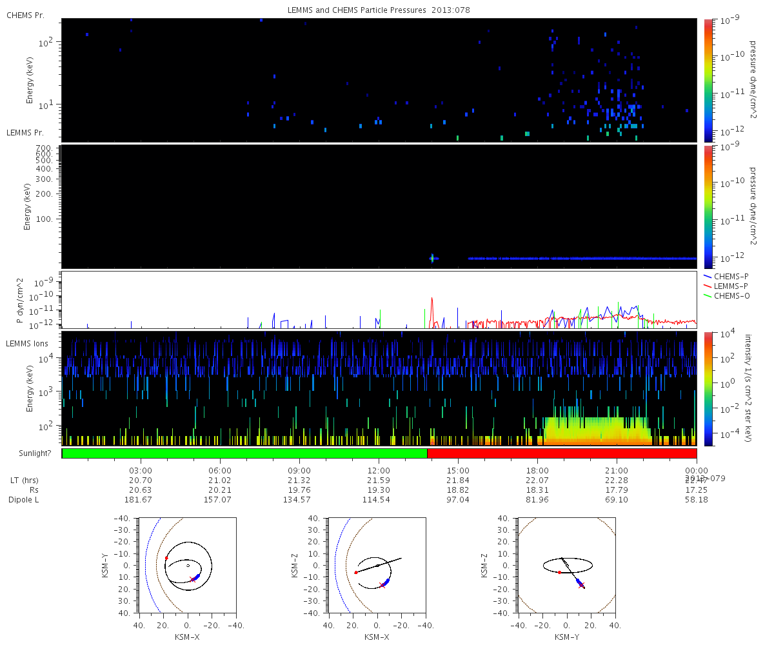Click the CHEMS pressure color scale bar

pos(708,80)
